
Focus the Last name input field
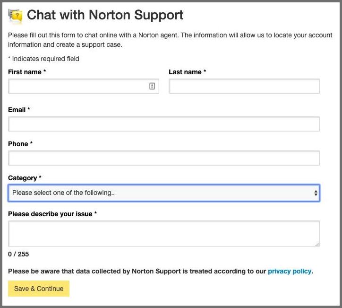[x=244, y=86]
